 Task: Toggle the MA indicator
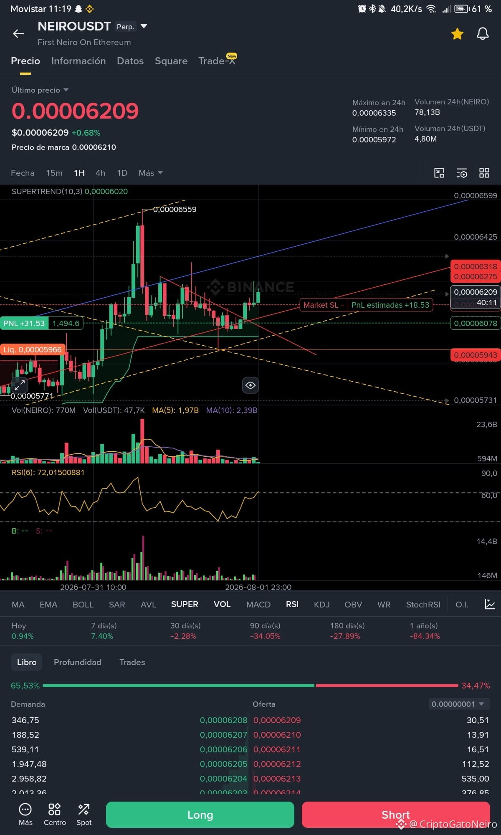pyautogui.click(x=18, y=605)
